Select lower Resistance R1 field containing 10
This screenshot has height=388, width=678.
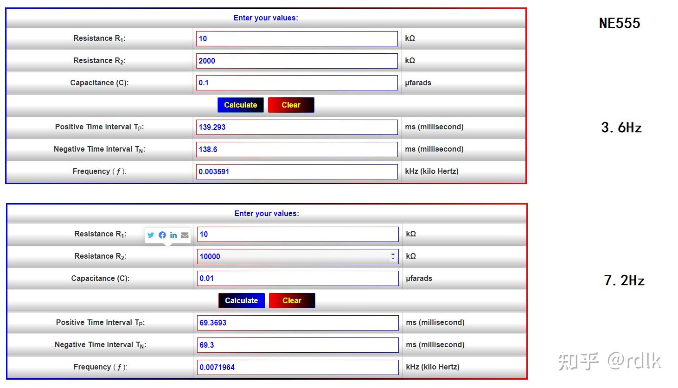point(298,234)
